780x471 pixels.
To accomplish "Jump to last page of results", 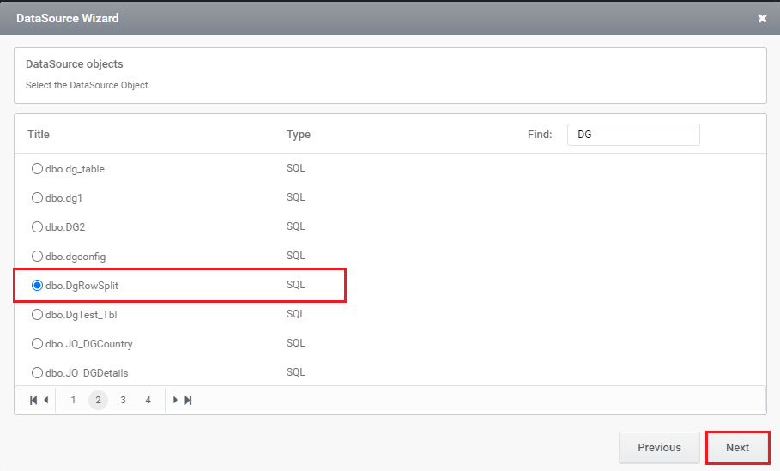I will (x=188, y=400).
